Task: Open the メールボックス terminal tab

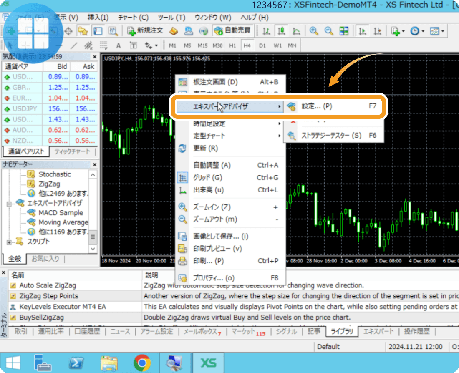Action: tap(202, 332)
